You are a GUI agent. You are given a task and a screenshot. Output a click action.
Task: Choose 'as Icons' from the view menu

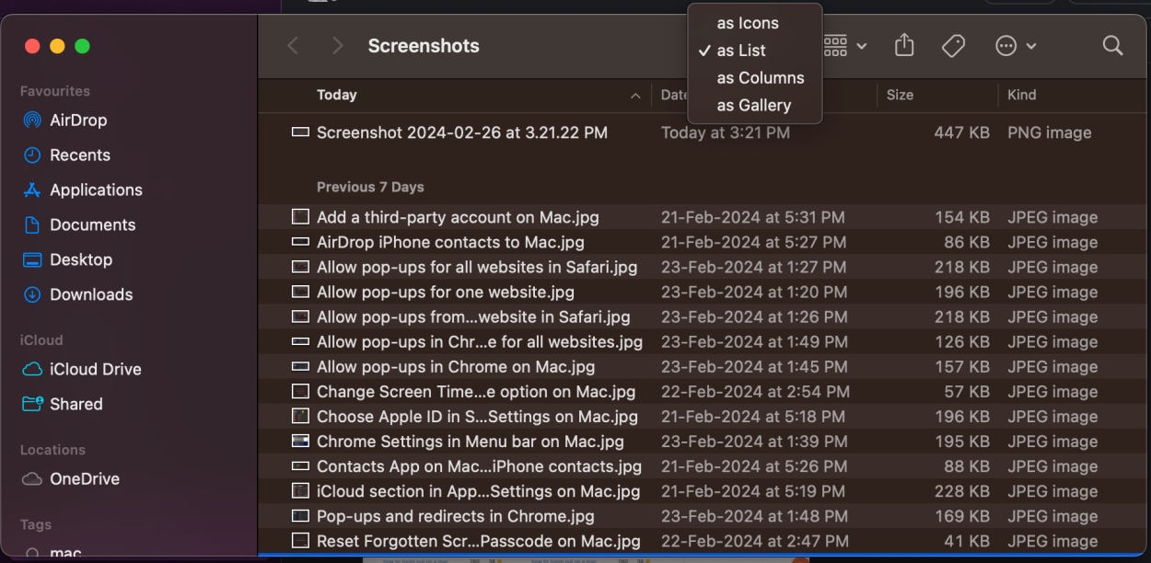tap(748, 22)
